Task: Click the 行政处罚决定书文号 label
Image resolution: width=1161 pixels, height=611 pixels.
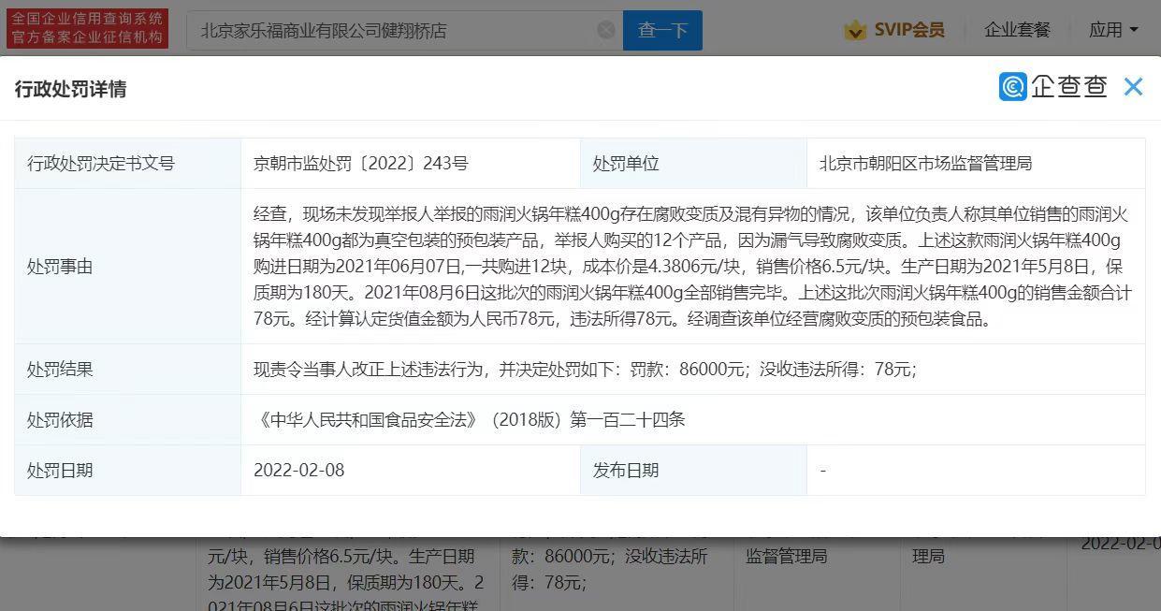Action: [101, 164]
